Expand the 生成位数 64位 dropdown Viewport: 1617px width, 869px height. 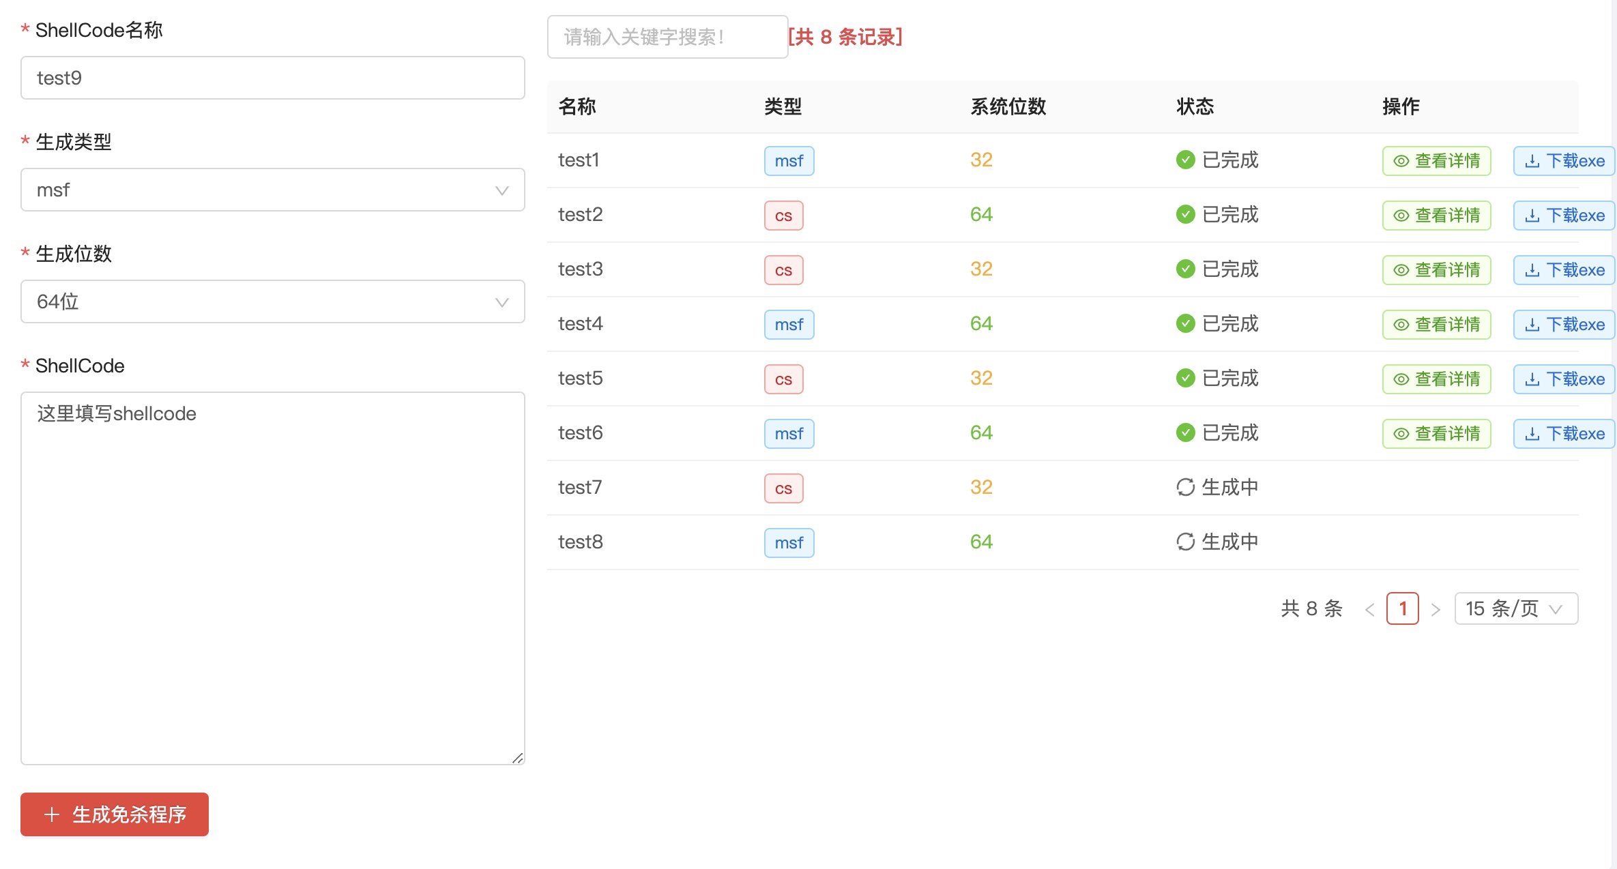(x=272, y=301)
